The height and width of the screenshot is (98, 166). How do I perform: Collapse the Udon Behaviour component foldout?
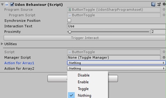(2, 5)
